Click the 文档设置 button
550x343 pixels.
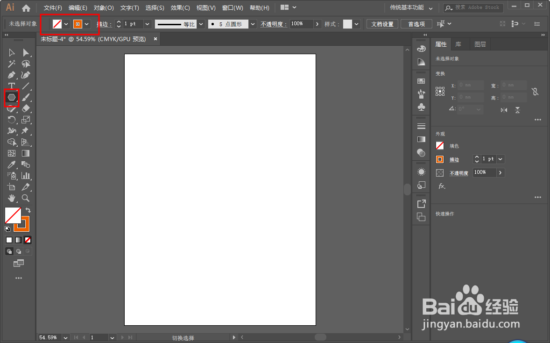(382, 24)
